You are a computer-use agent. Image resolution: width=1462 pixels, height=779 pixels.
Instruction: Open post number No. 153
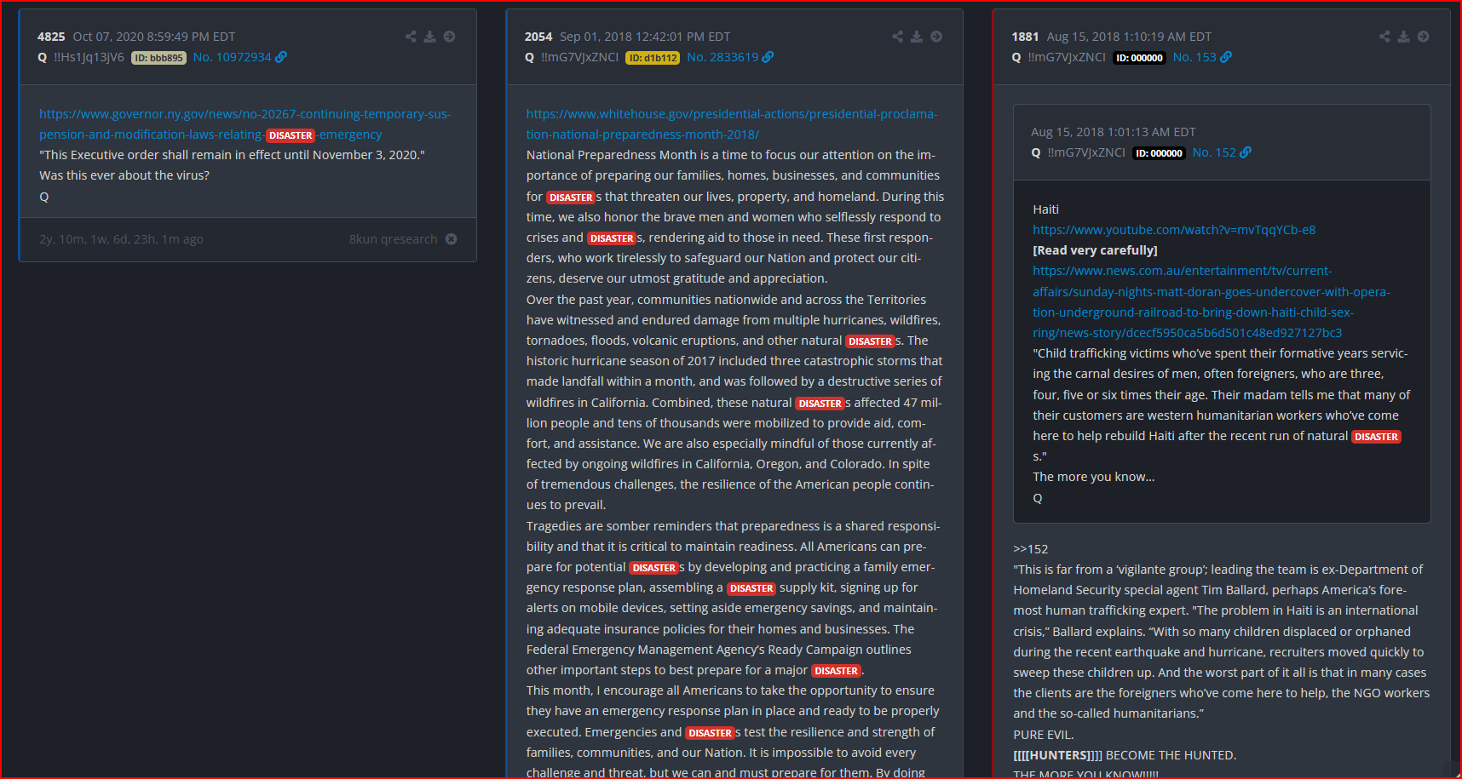(1194, 57)
